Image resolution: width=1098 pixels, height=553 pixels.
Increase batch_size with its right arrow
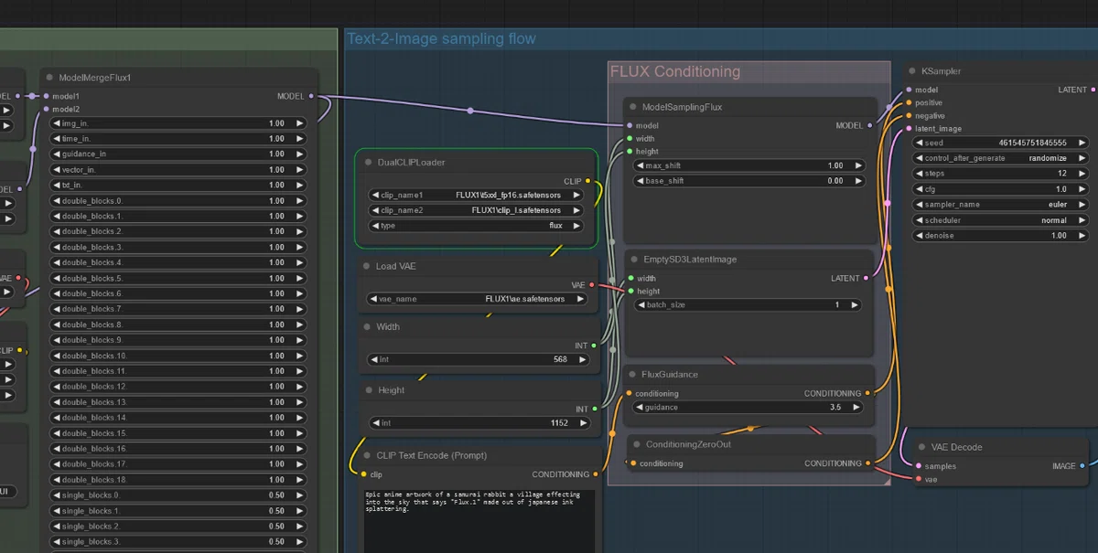click(x=854, y=304)
